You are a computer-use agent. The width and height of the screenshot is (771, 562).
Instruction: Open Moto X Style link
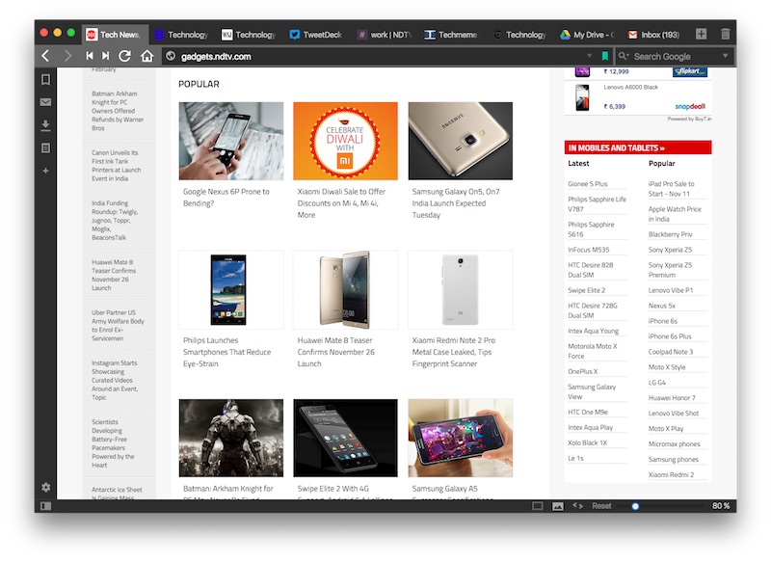tap(667, 367)
